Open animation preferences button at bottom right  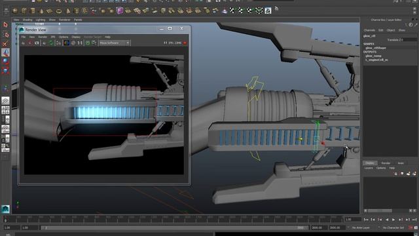tap(416, 227)
